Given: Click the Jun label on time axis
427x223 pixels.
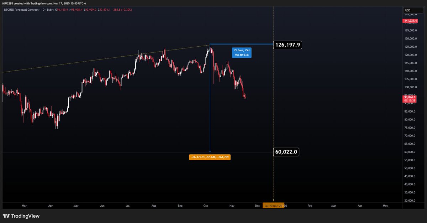Looking at the screenshot, I should 102,206.
